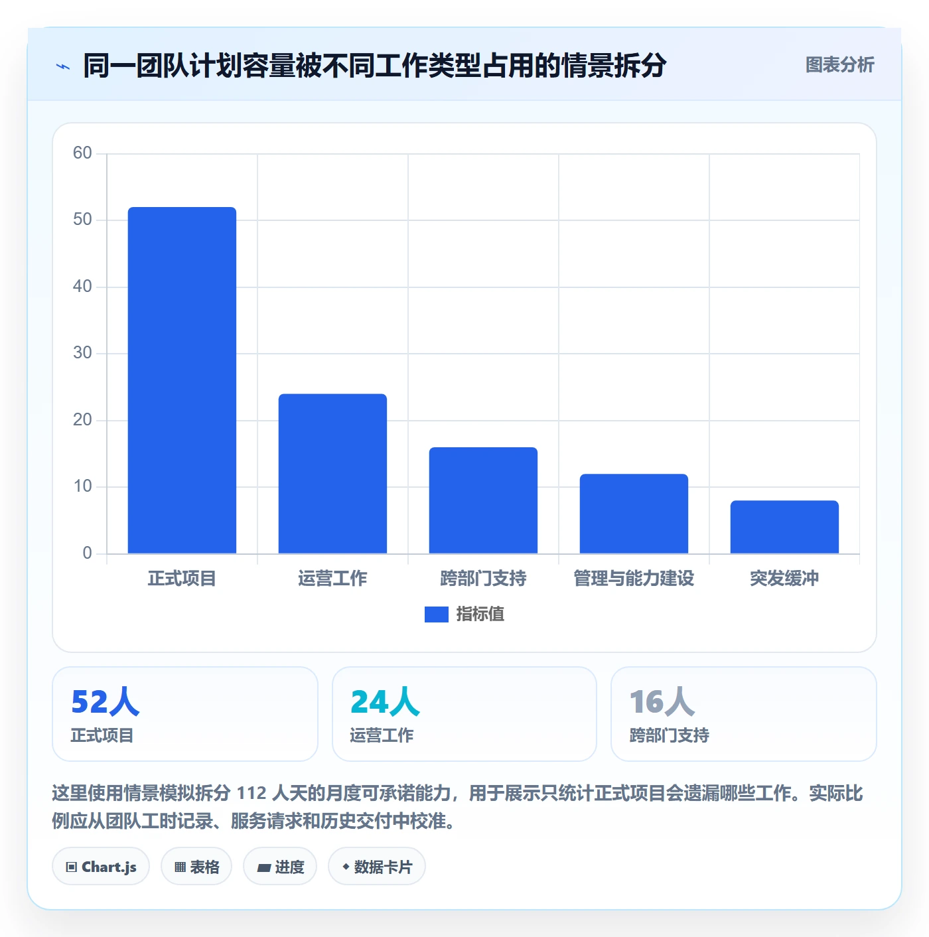Click the y-axis value 10

point(82,486)
